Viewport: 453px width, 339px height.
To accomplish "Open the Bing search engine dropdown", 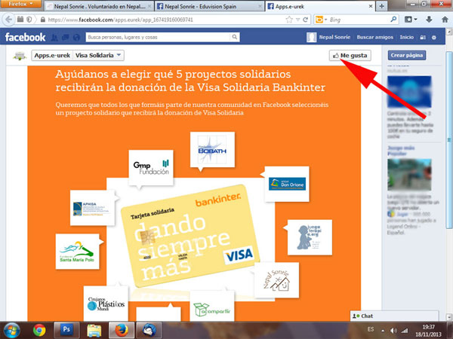I will (x=321, y=20).
